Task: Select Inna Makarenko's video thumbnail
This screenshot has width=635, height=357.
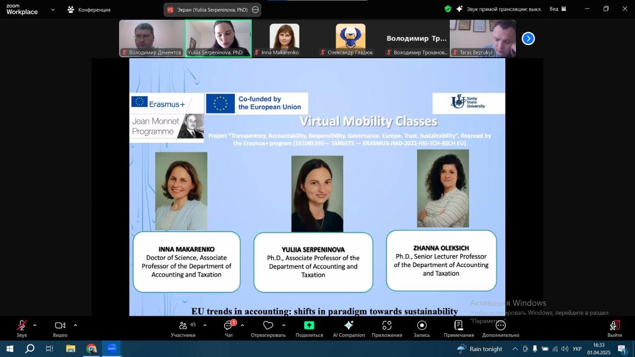Action: tap(284, 38)
